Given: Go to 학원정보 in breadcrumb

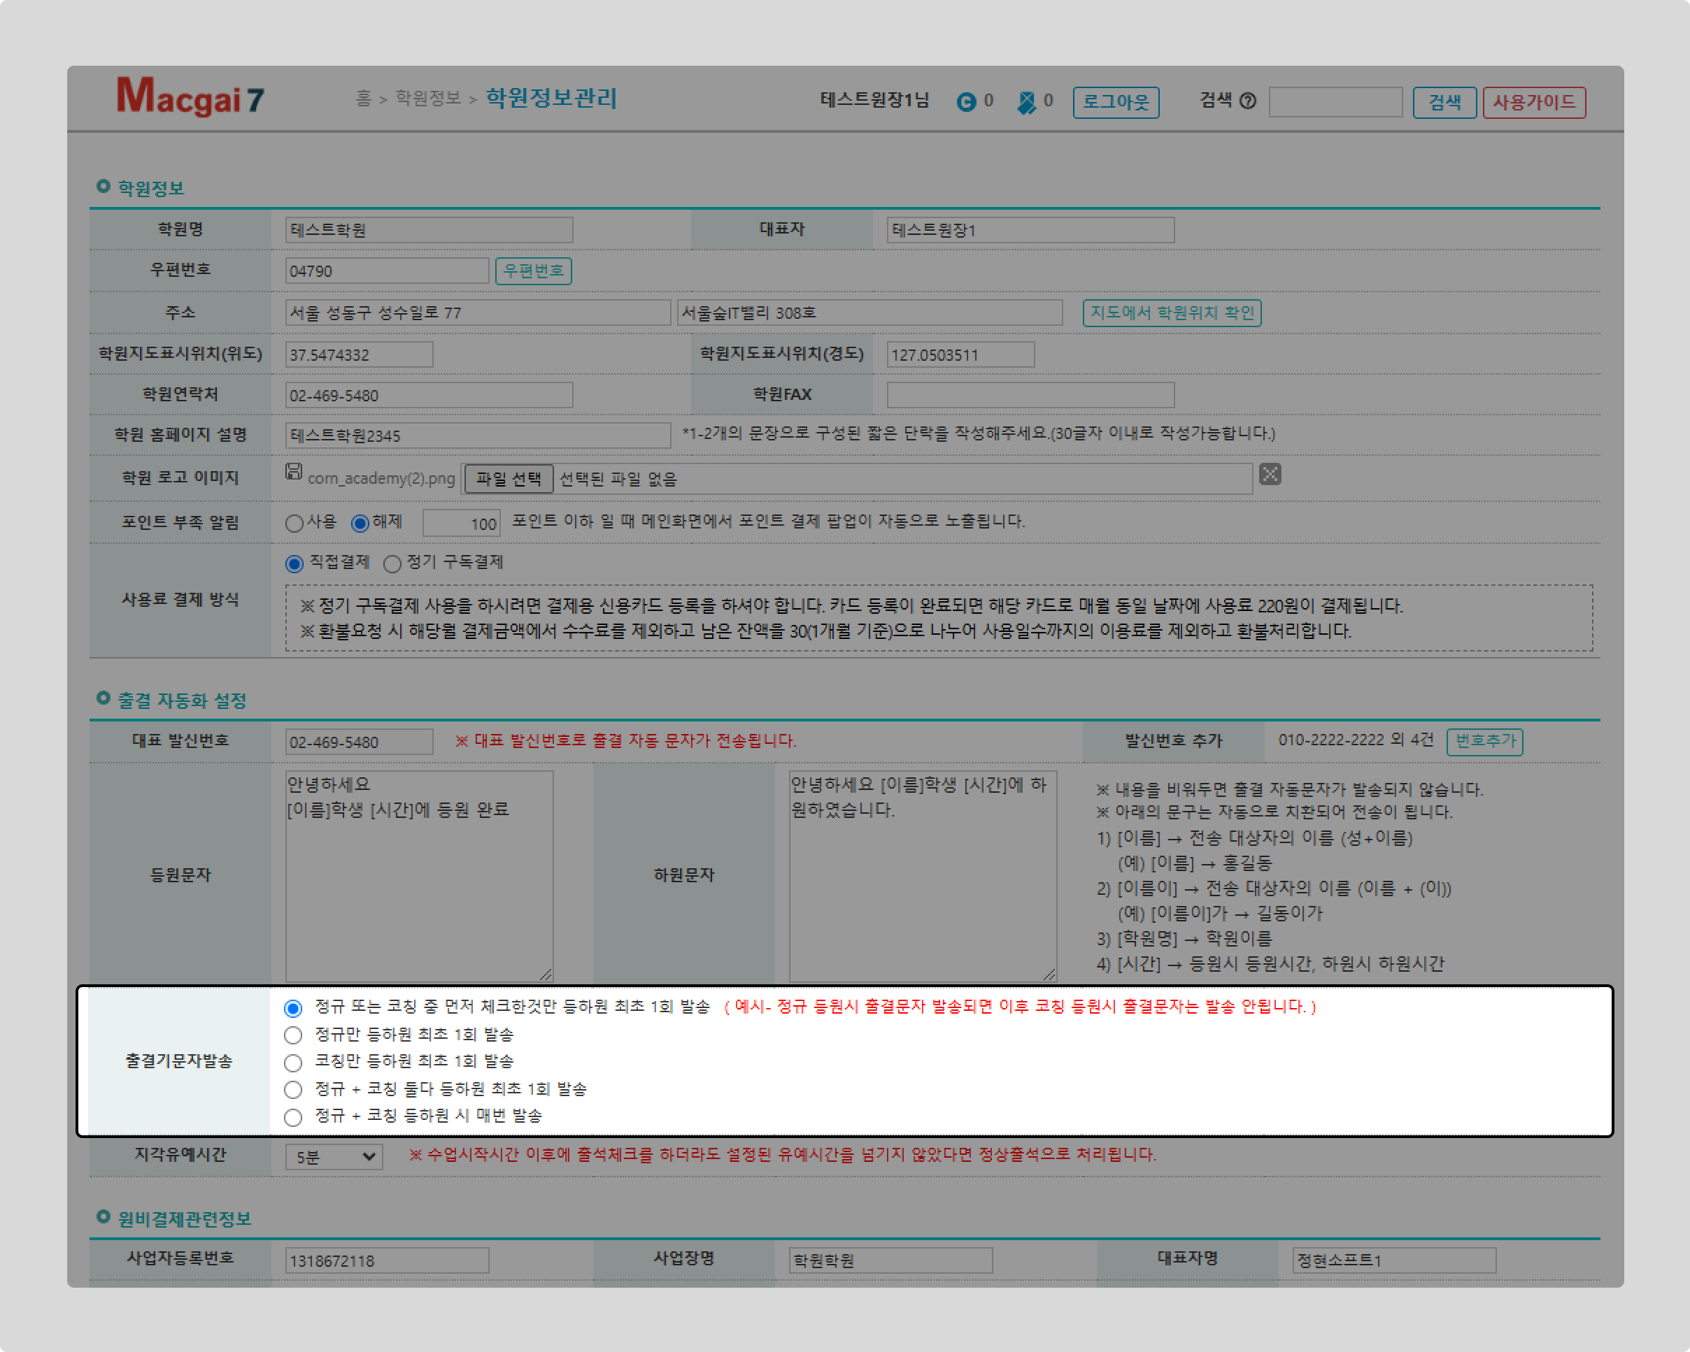Looking at the screenshot, I should (427, 98).
